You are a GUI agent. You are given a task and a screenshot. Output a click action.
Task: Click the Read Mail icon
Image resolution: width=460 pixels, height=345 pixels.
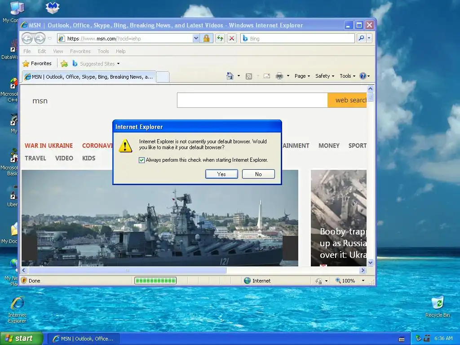(x=267, y=76)
